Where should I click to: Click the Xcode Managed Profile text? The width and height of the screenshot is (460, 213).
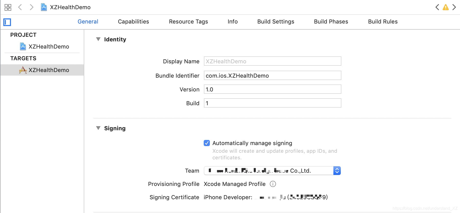point(235,184)
